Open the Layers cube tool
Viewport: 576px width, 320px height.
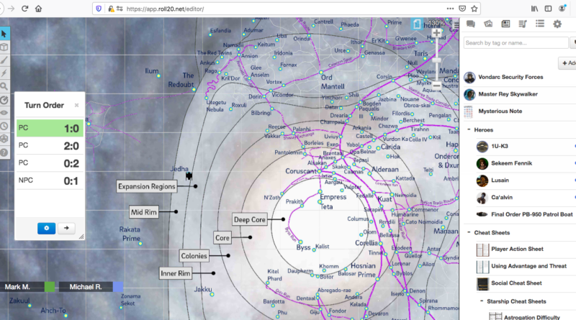click(4, 47)
